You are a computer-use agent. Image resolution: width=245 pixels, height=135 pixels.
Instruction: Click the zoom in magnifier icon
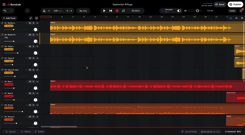242,18
